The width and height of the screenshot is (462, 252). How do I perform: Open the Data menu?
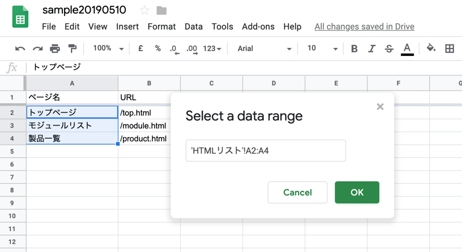(x=193, y=27)
